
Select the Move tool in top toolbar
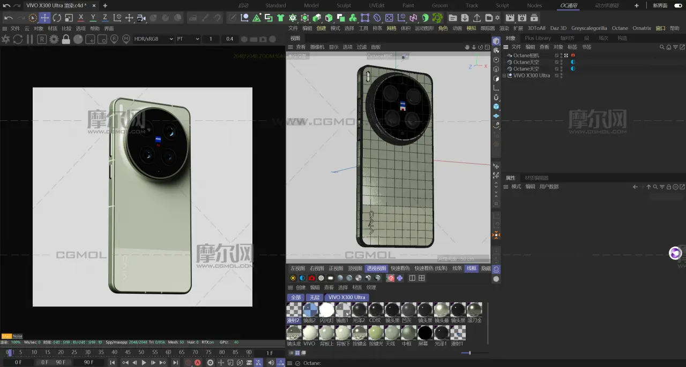45,18
